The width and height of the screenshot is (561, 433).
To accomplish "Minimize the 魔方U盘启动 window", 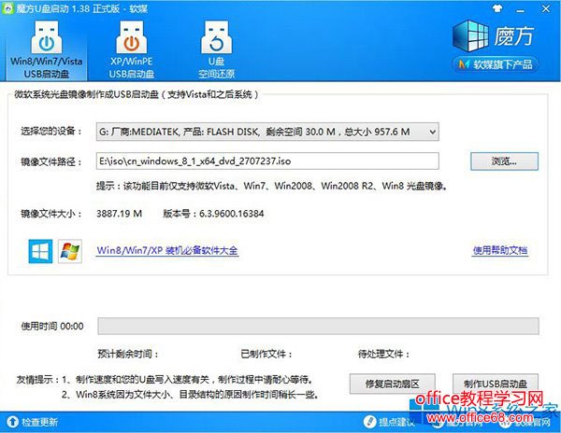I will [x=521, y=10].
